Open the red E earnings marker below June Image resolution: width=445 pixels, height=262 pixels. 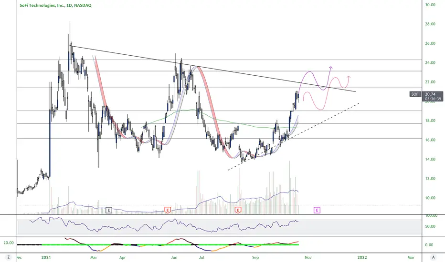click(168, 210)
